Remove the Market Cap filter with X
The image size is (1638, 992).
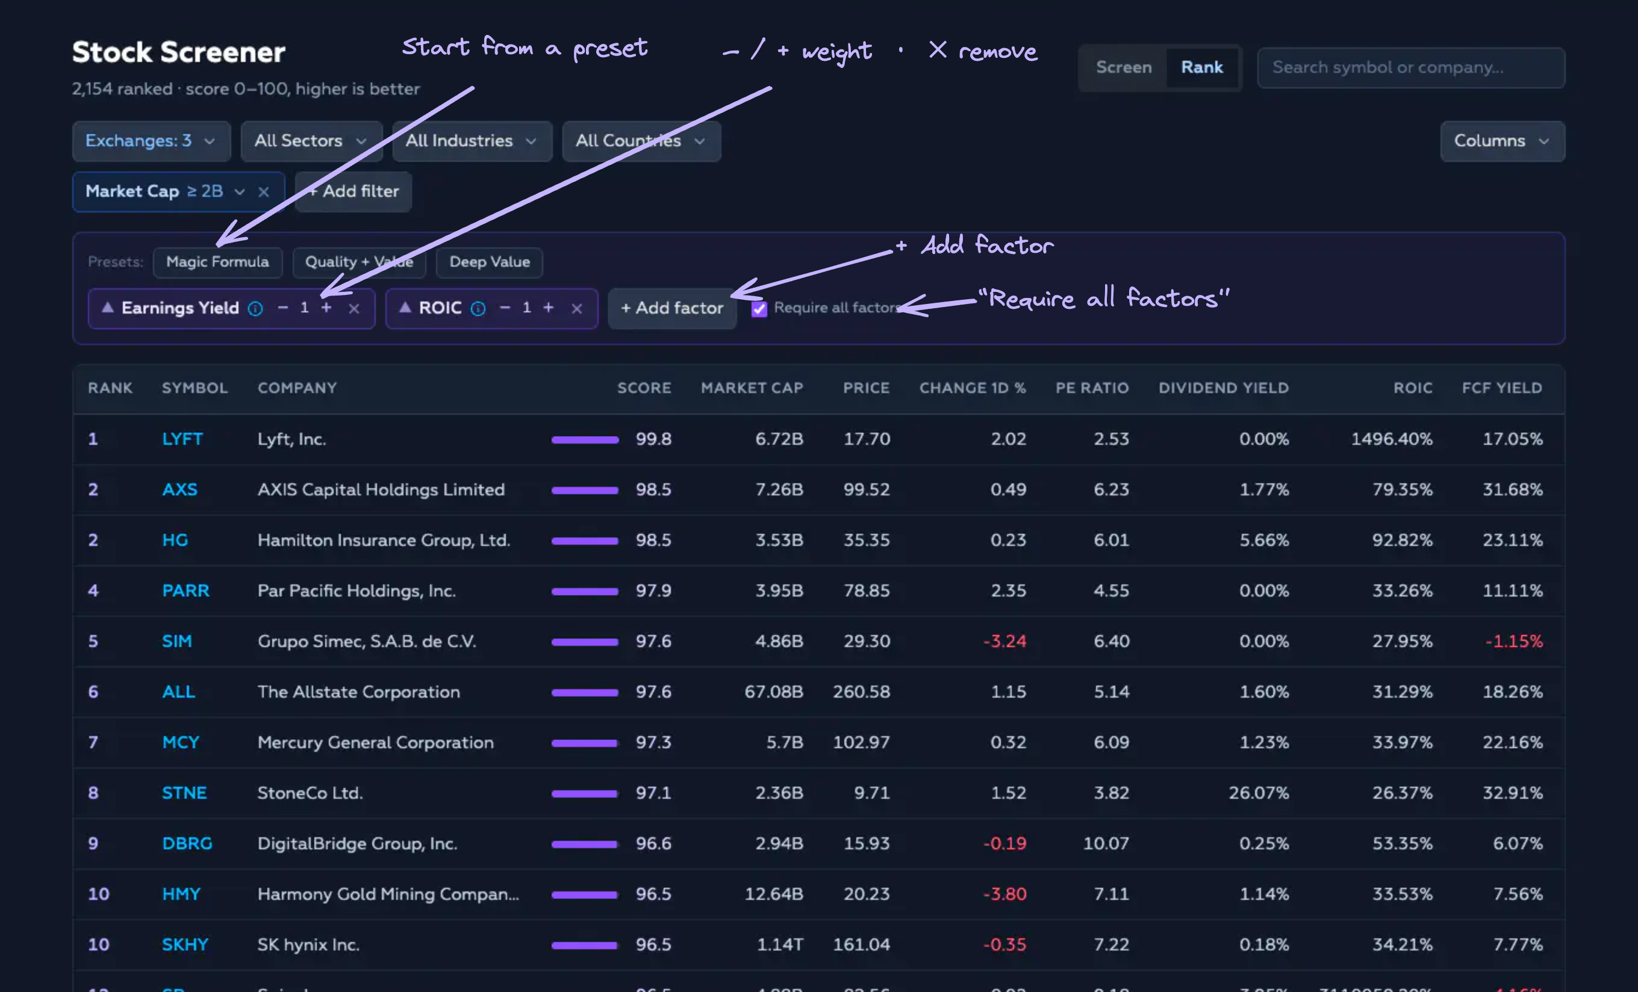pos(264,192)
